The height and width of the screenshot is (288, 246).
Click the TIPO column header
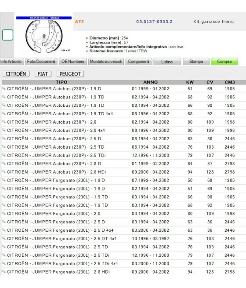(61, 82)
